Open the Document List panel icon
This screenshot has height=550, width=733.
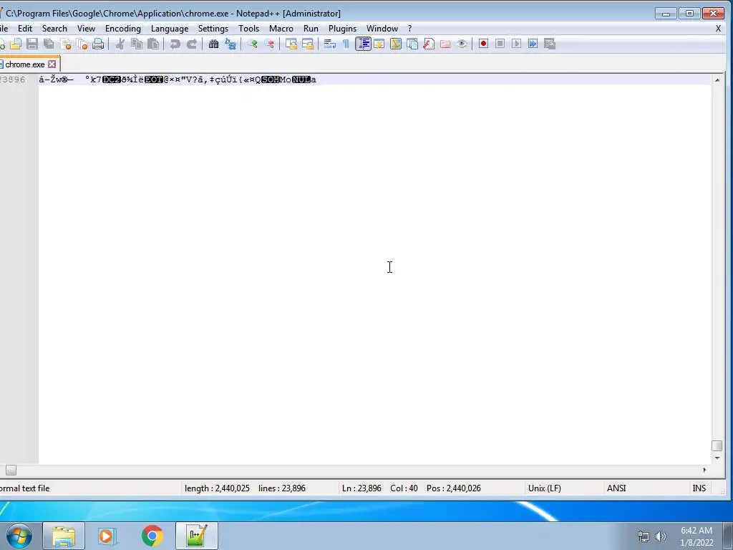(x=412, y=44)
